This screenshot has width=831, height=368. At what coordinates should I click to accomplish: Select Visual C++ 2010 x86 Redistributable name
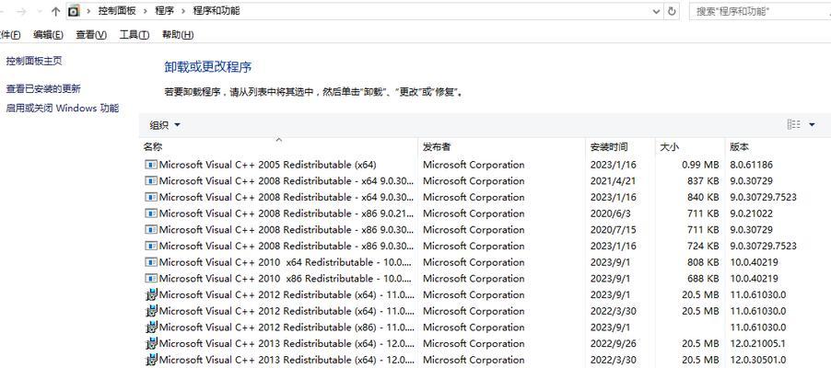286,279
